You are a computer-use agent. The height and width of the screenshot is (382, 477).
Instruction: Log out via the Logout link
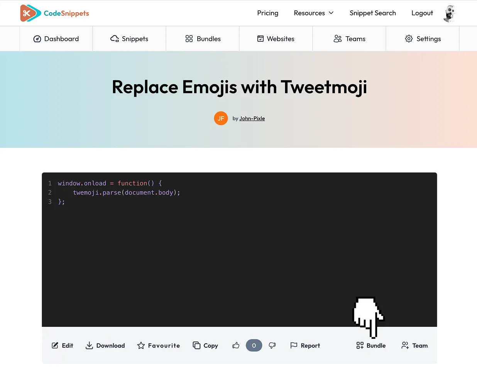click(x=422, y=13)
